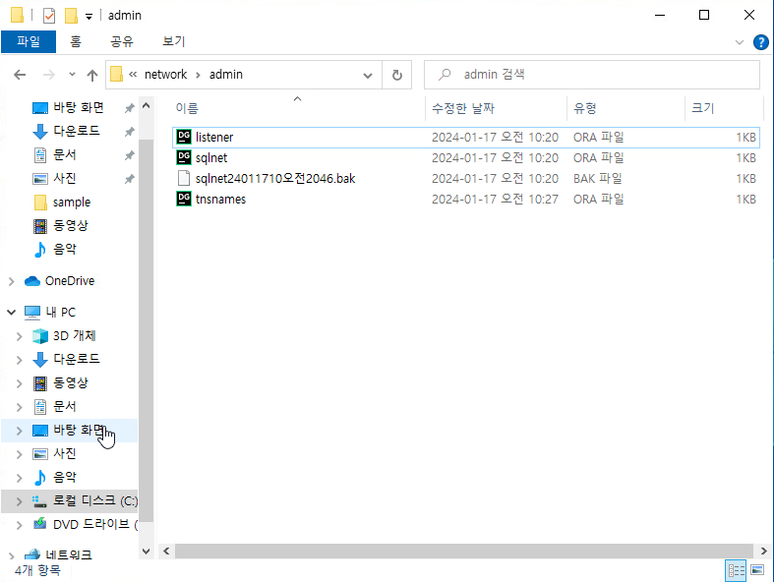Open the address bar history dropdown
The height and width of the screenshot is (582, 774).
tap(368, 75)
